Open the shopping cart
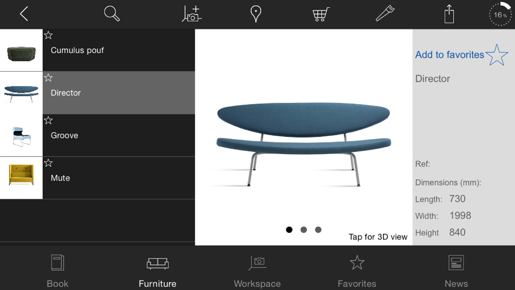The height and width of the screenshot is (290, 515). pyautogui.click(x=320, y=14)
